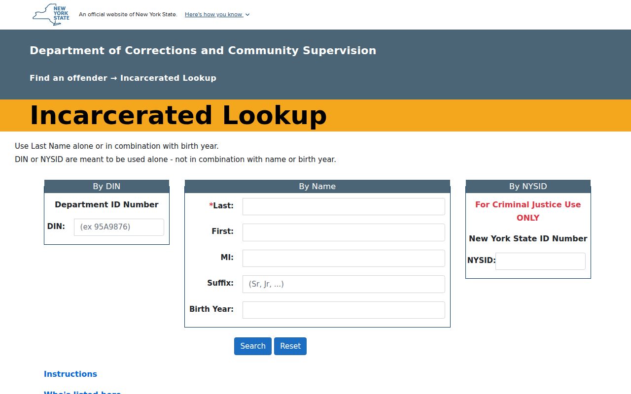Click the By NYSID panel header
The height and width of the screenshot is (394, 631).
(528, 186)
